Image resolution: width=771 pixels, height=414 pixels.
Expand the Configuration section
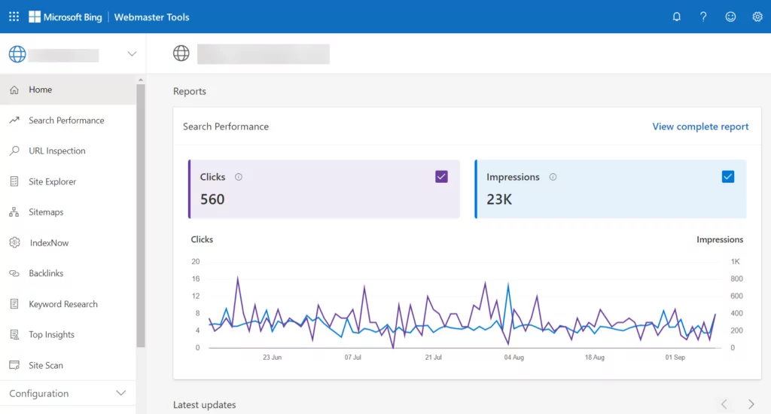tap(68, 394)
